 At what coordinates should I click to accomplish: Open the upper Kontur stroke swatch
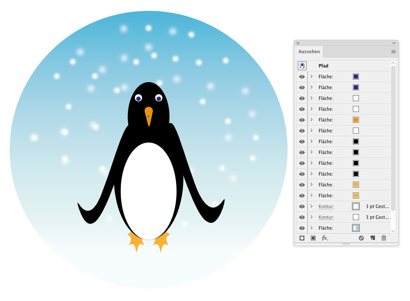(356, 206)
